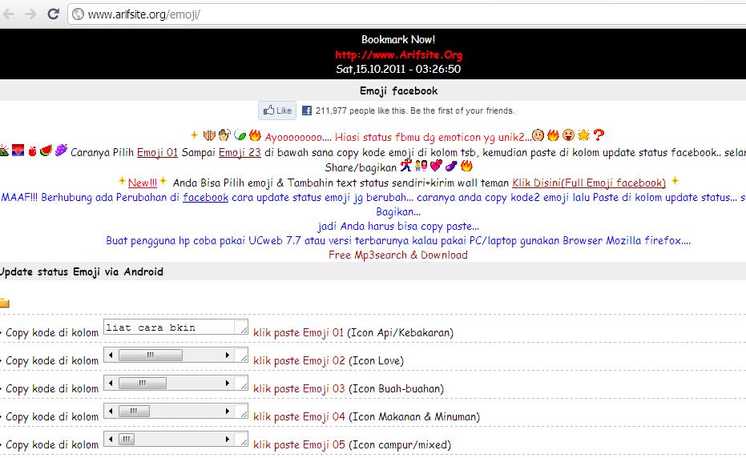This screenshot has width=746, height=458.
Task: Click the Facebook Like button
Action: coord(277,110)
